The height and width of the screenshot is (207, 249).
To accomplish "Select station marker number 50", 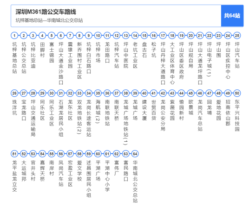I will tap(237, 93).
